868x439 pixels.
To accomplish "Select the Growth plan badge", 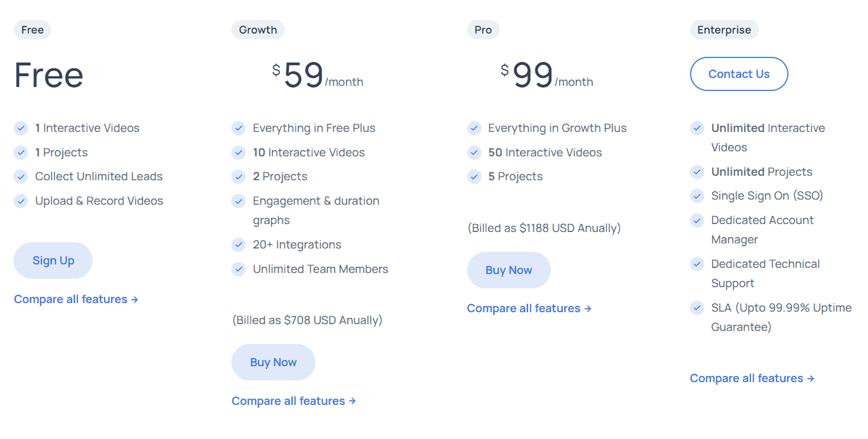I will click(x=258, y=30).
